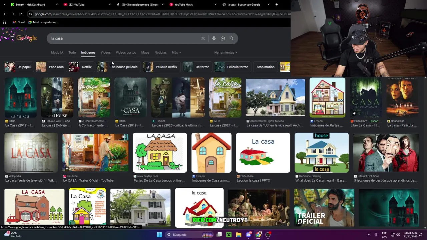This screenshot has height=240, width=427.
Task: Expand the Más dropdown menu
Action: coord(176,52)
